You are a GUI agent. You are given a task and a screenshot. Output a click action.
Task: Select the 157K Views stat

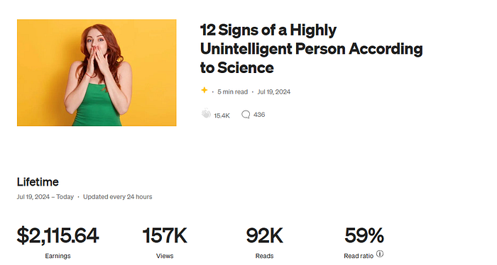(x=165, y=235)
